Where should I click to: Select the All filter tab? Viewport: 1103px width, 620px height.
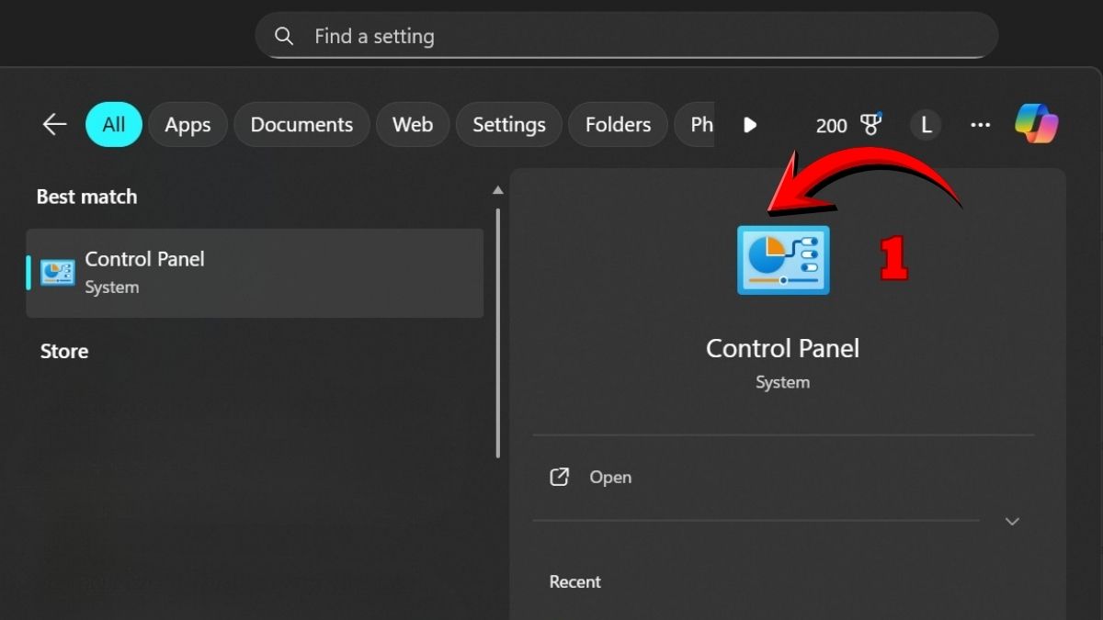114,125
